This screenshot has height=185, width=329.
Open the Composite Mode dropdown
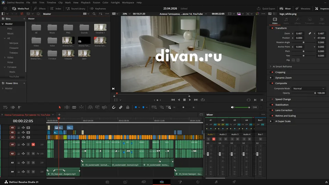(309, 88)
